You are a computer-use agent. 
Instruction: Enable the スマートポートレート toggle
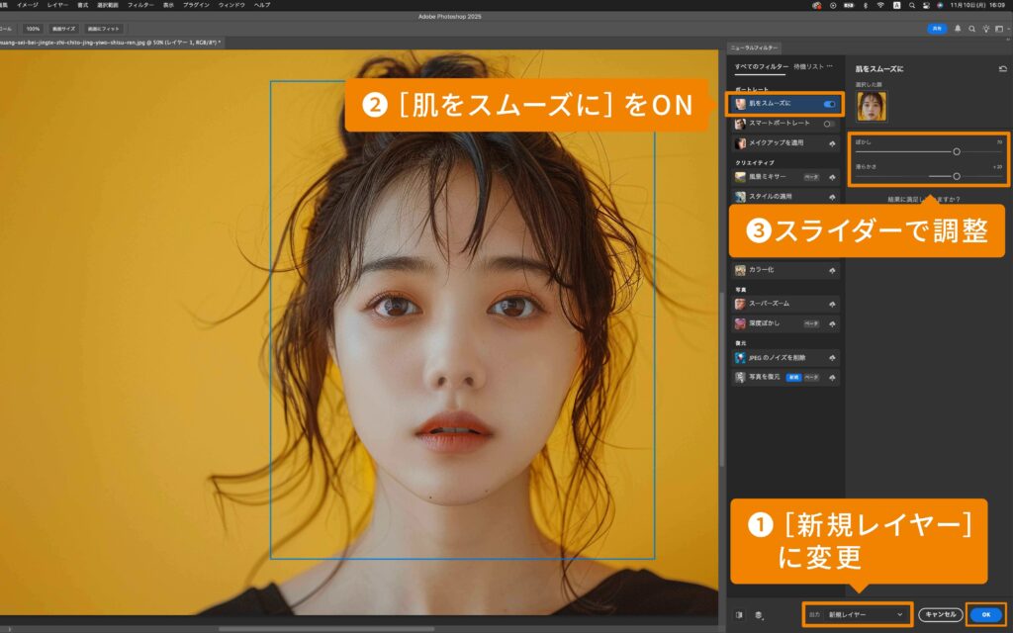coord(829,124)
